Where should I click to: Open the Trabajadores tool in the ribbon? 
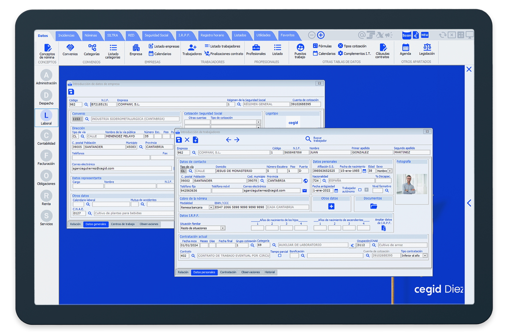pyautogui.click(x=192, y=49)
